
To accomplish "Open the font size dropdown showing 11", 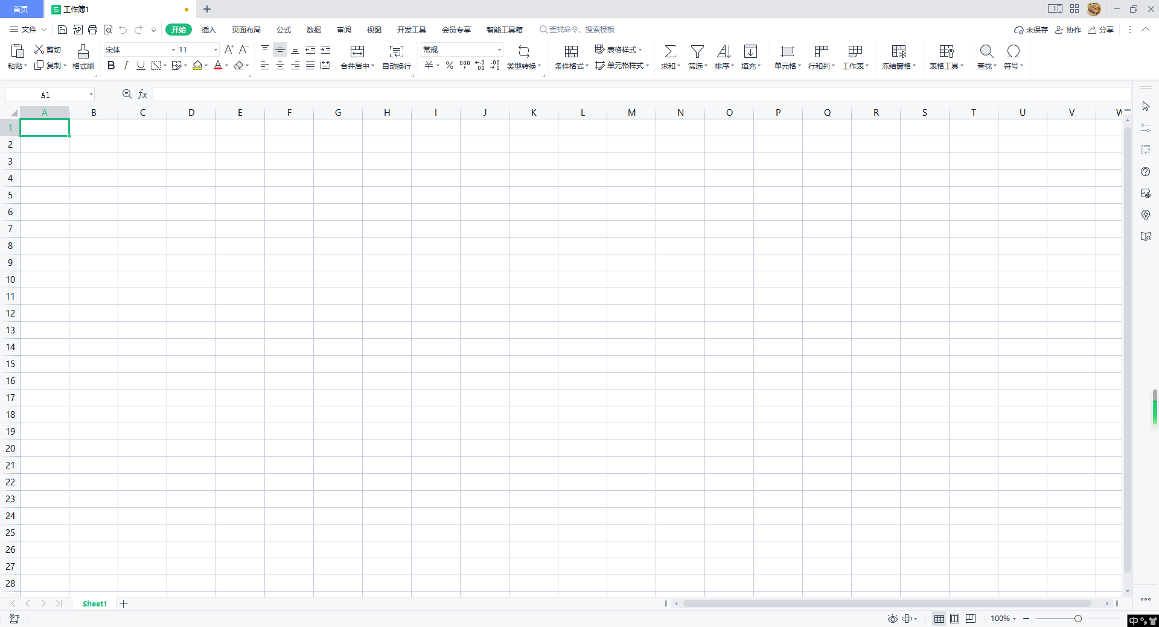I will (x=216, y=49).
